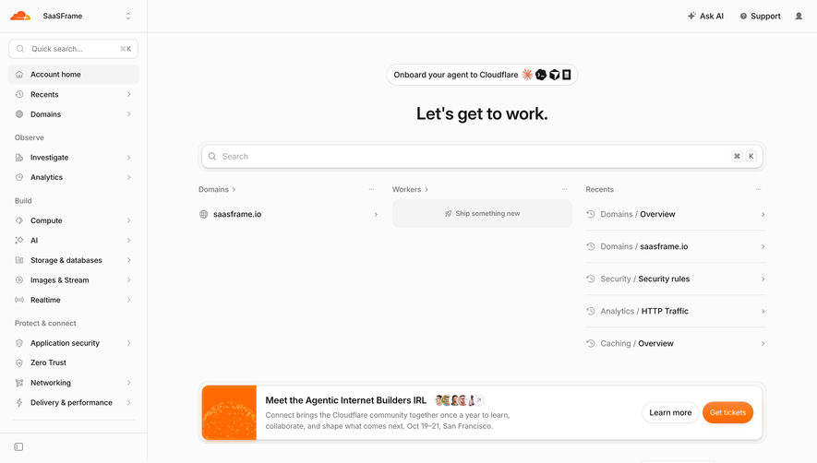
Task: Open the Domains section heading link
Action: [217, 190]
